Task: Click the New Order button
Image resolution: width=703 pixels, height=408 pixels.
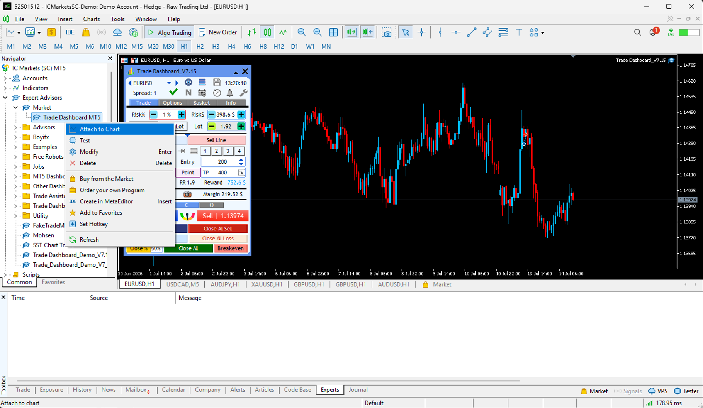Action: (218, 32)
